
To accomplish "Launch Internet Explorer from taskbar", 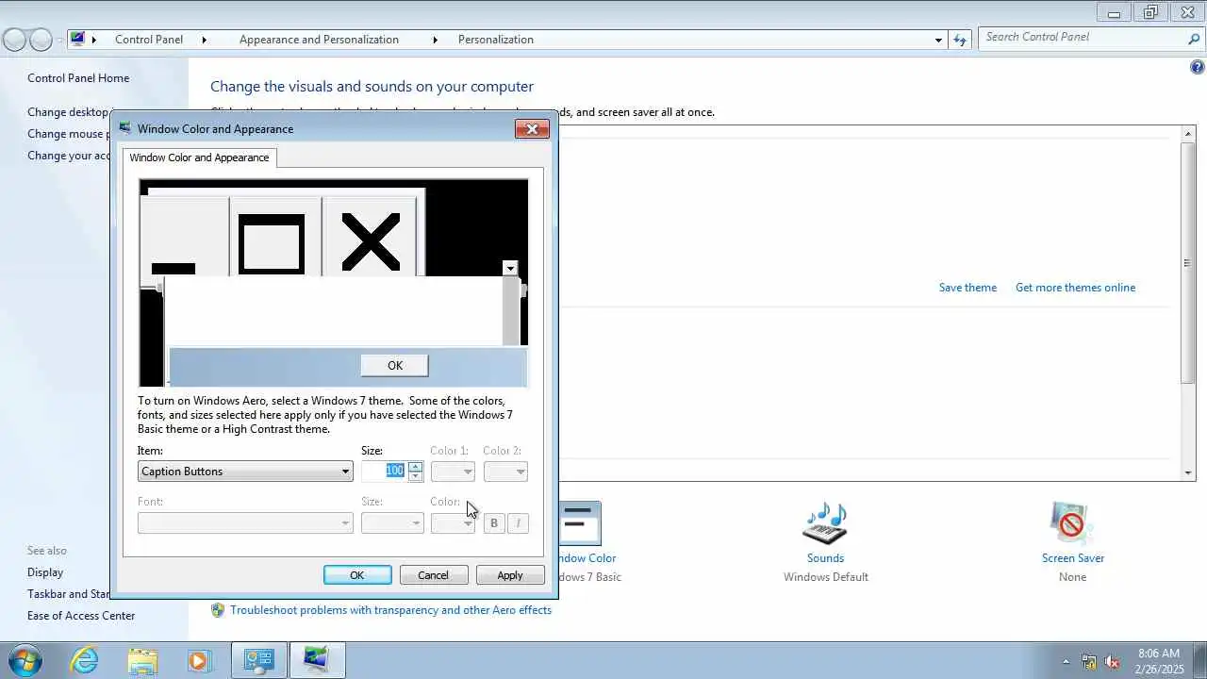I will click(85, 660).
